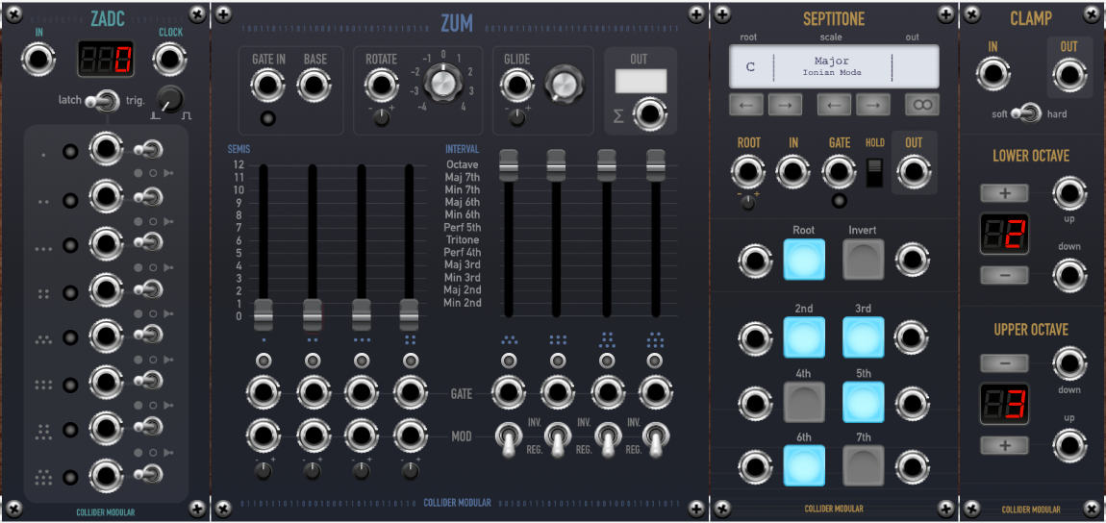Click the first ZUM MOD input jack

264,436
